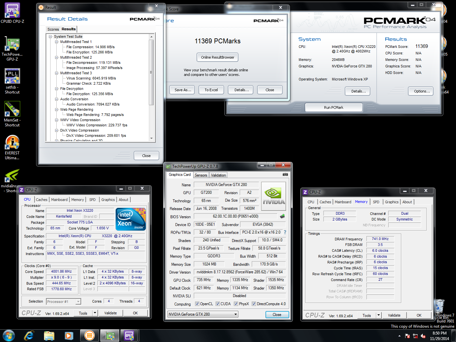Open Windows Start menu orb
The height and width of the screenshot is (342, 456).
9,335
